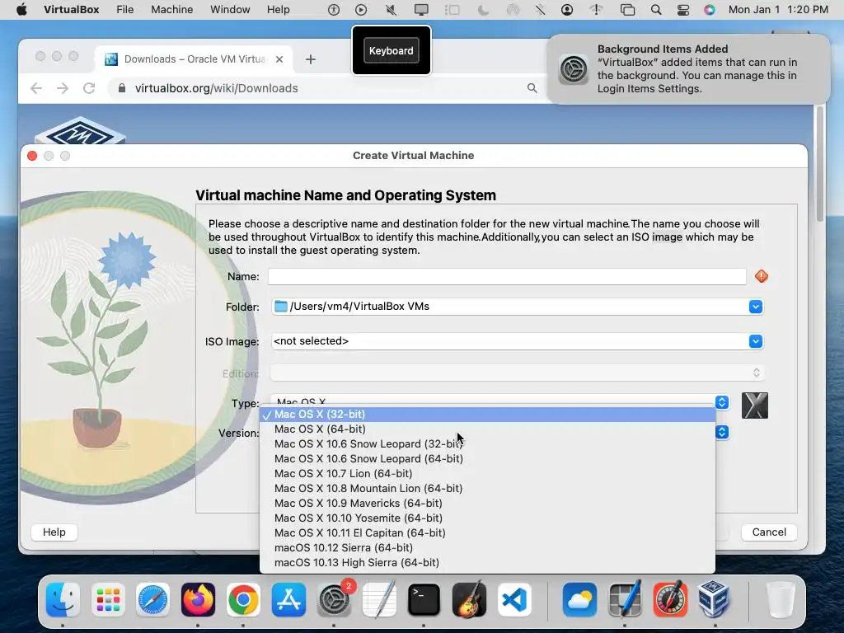
Task: Click the Version combo box arrows
Action: click(722, 432)
